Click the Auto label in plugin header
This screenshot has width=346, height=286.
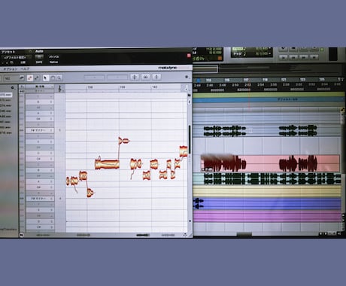tap(39, 51)
